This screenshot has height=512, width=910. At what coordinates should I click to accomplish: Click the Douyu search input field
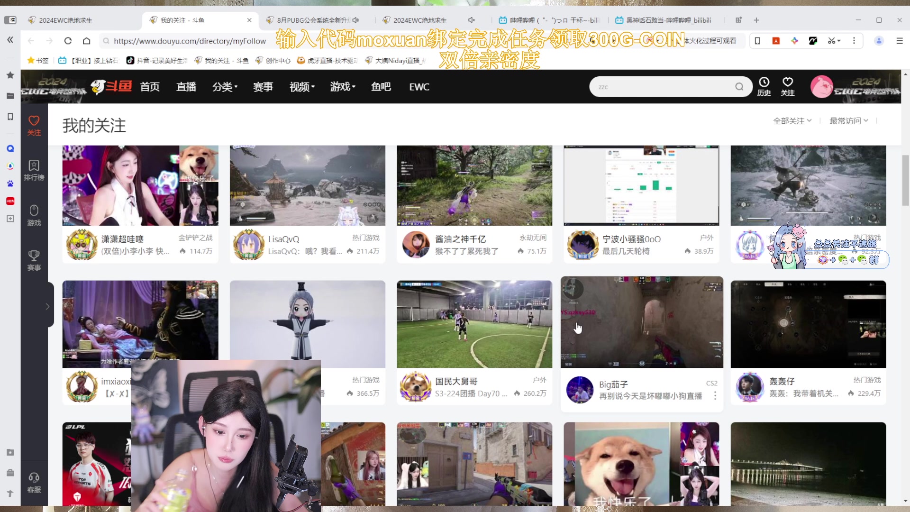[664, 87]
